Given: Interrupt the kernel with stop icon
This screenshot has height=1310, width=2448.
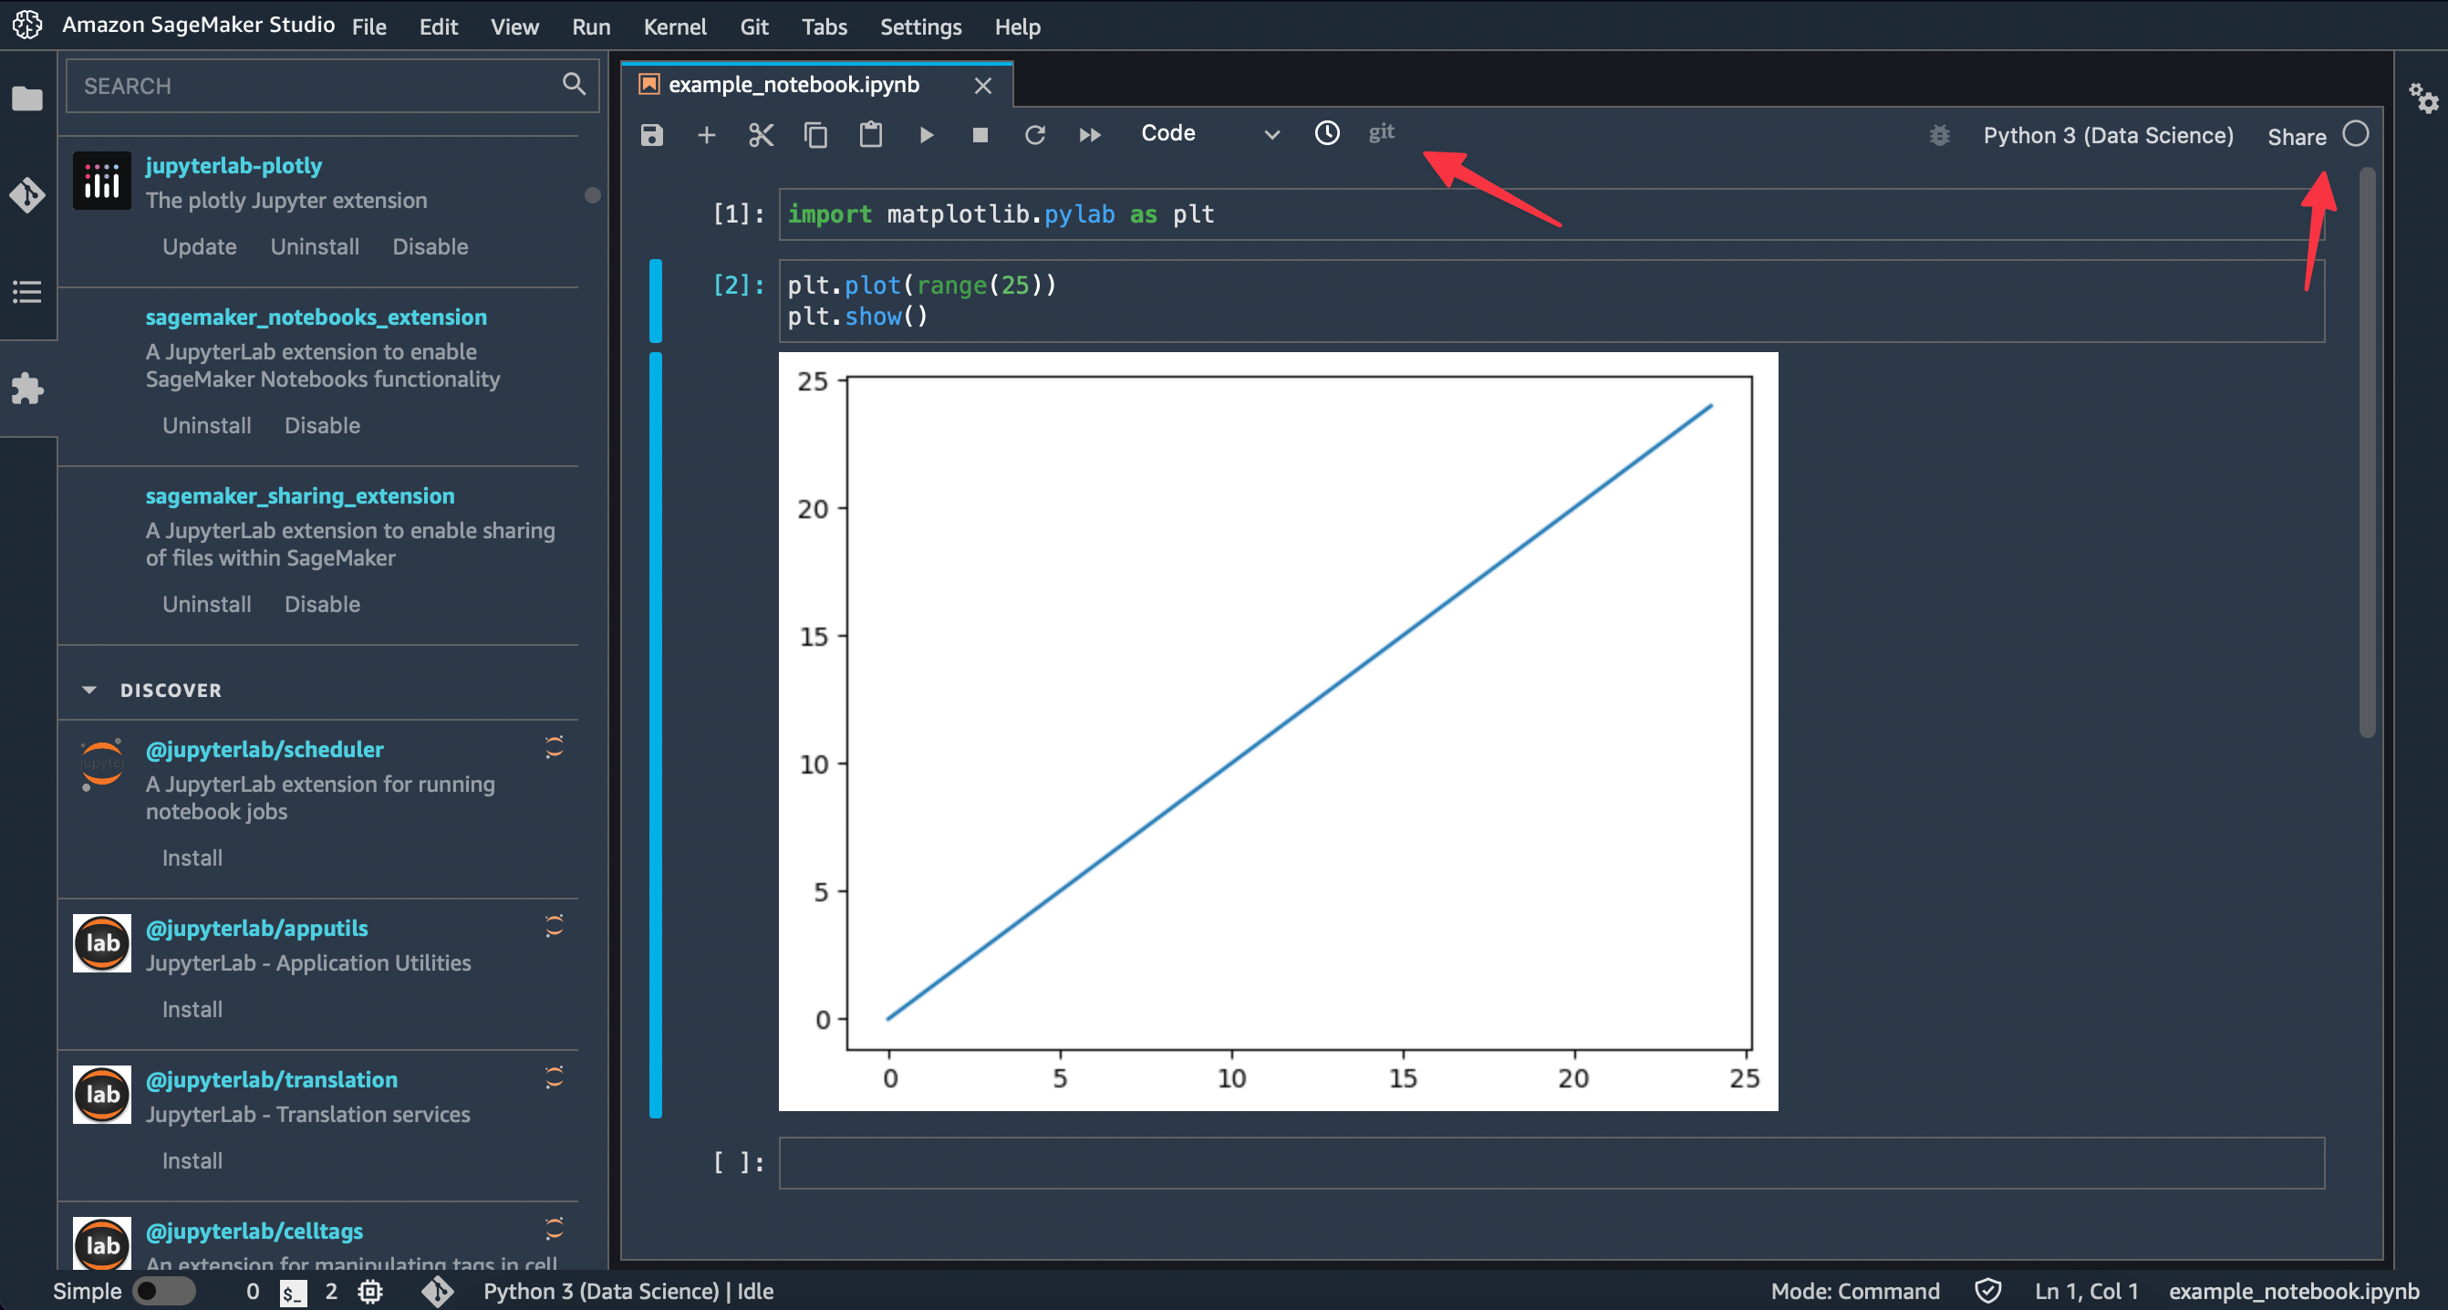Looking at the screenshot, I should point(980,135).
